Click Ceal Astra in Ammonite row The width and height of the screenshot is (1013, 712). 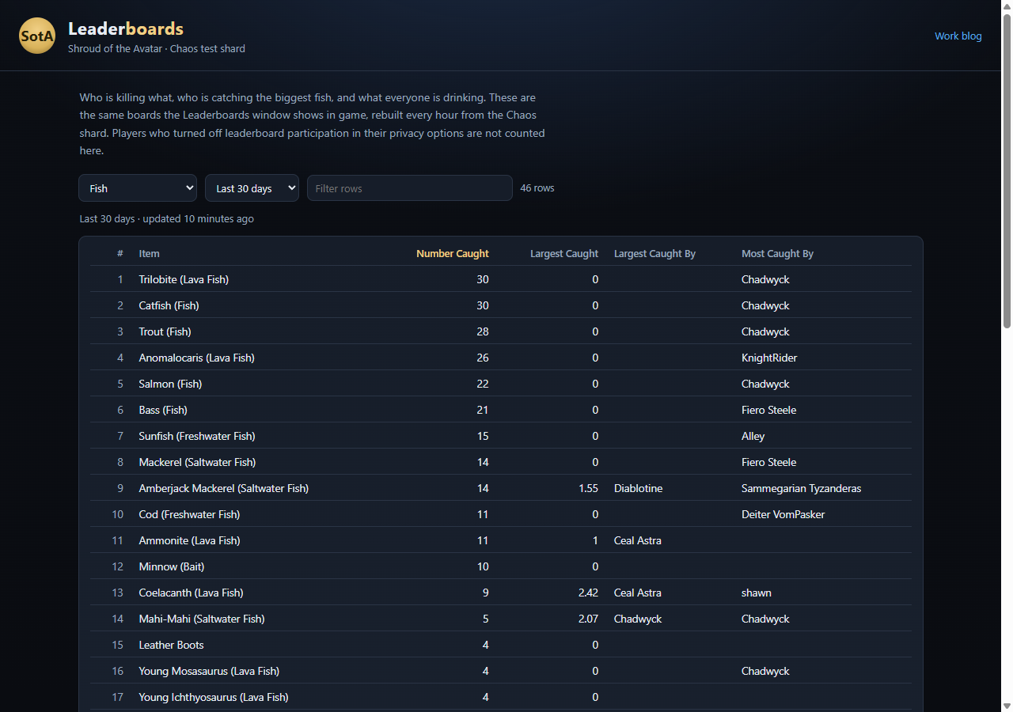pos(638,540)
